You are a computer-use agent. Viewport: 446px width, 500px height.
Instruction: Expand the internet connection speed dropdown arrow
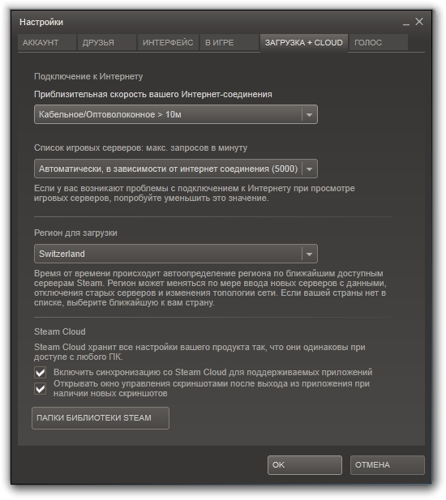point(309,114)
